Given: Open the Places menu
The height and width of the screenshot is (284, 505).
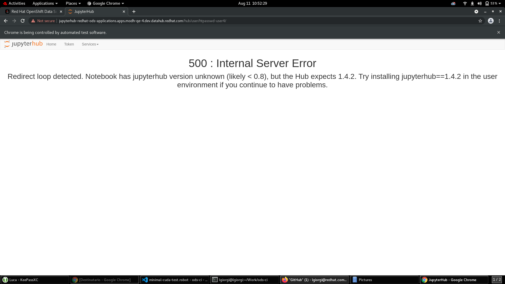Looking at the screenshot, I should coord(73,3).
